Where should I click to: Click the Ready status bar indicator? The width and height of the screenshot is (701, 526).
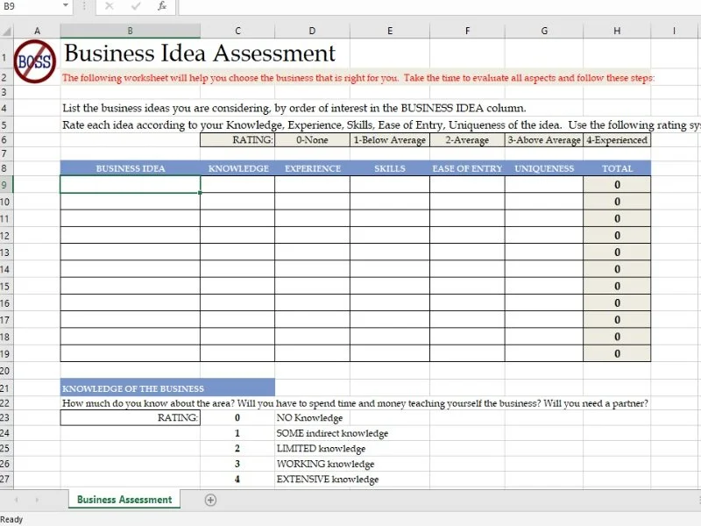pos(11,519)
